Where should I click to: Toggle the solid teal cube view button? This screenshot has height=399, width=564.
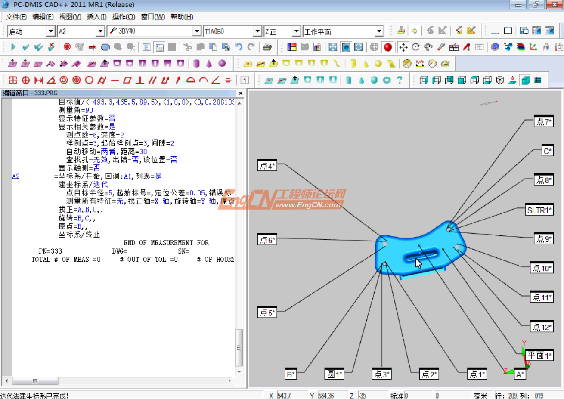[526, 80]
